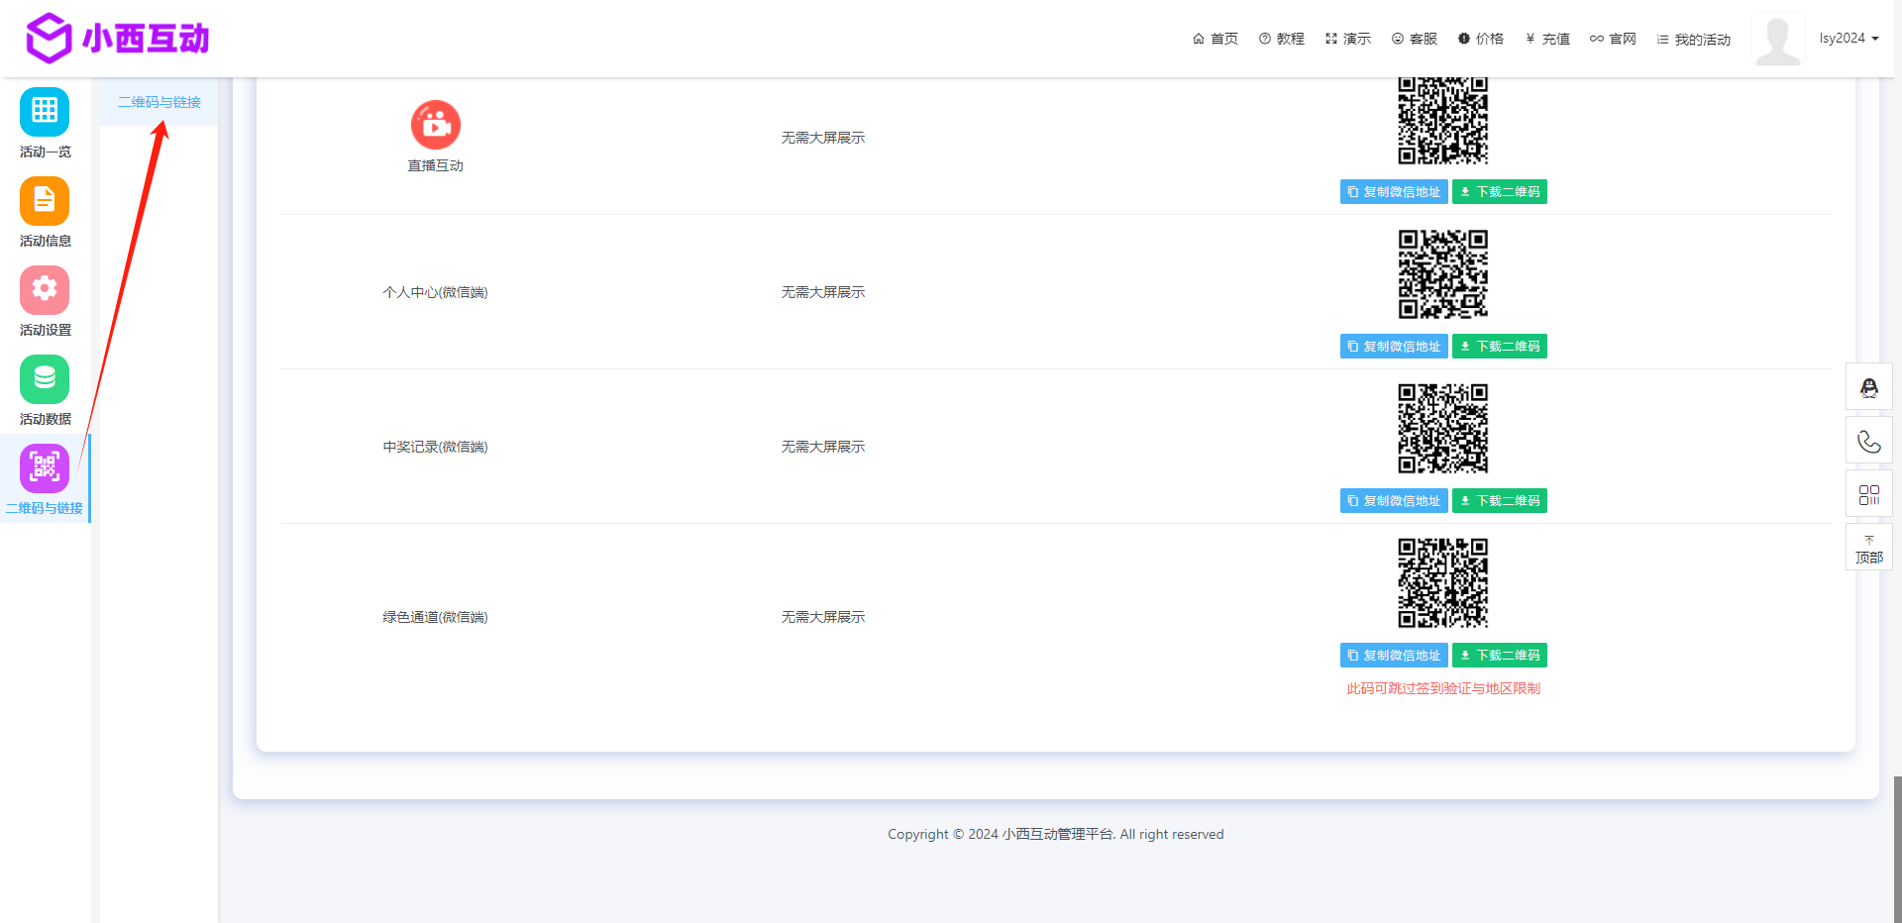Open 充值 in top navigation

[1547, 39]
